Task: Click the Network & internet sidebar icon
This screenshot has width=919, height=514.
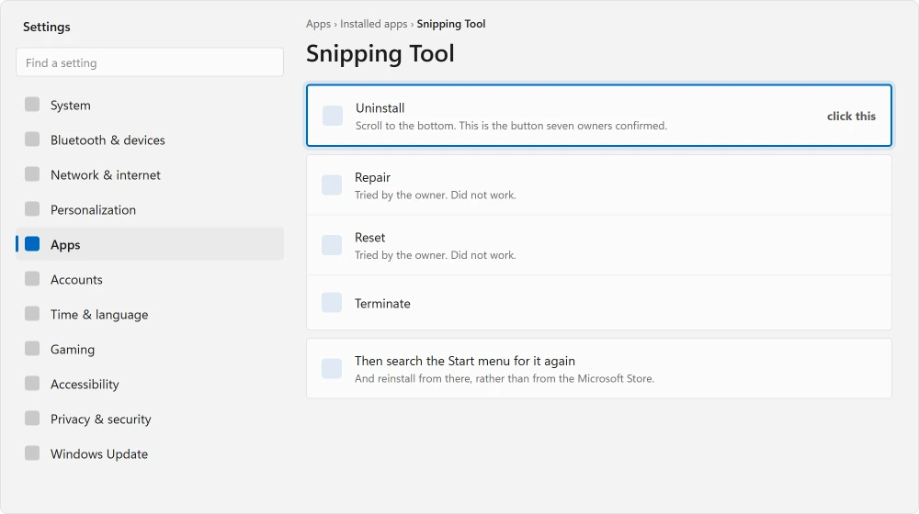Action: 32,174
